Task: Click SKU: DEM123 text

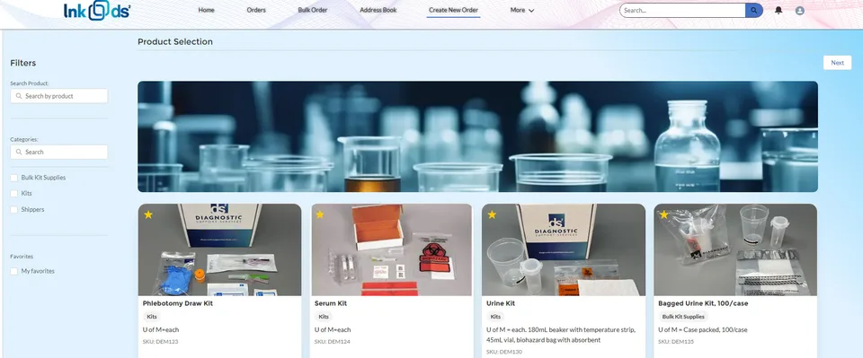Action: pyautogui.click(x=160, y=342)
